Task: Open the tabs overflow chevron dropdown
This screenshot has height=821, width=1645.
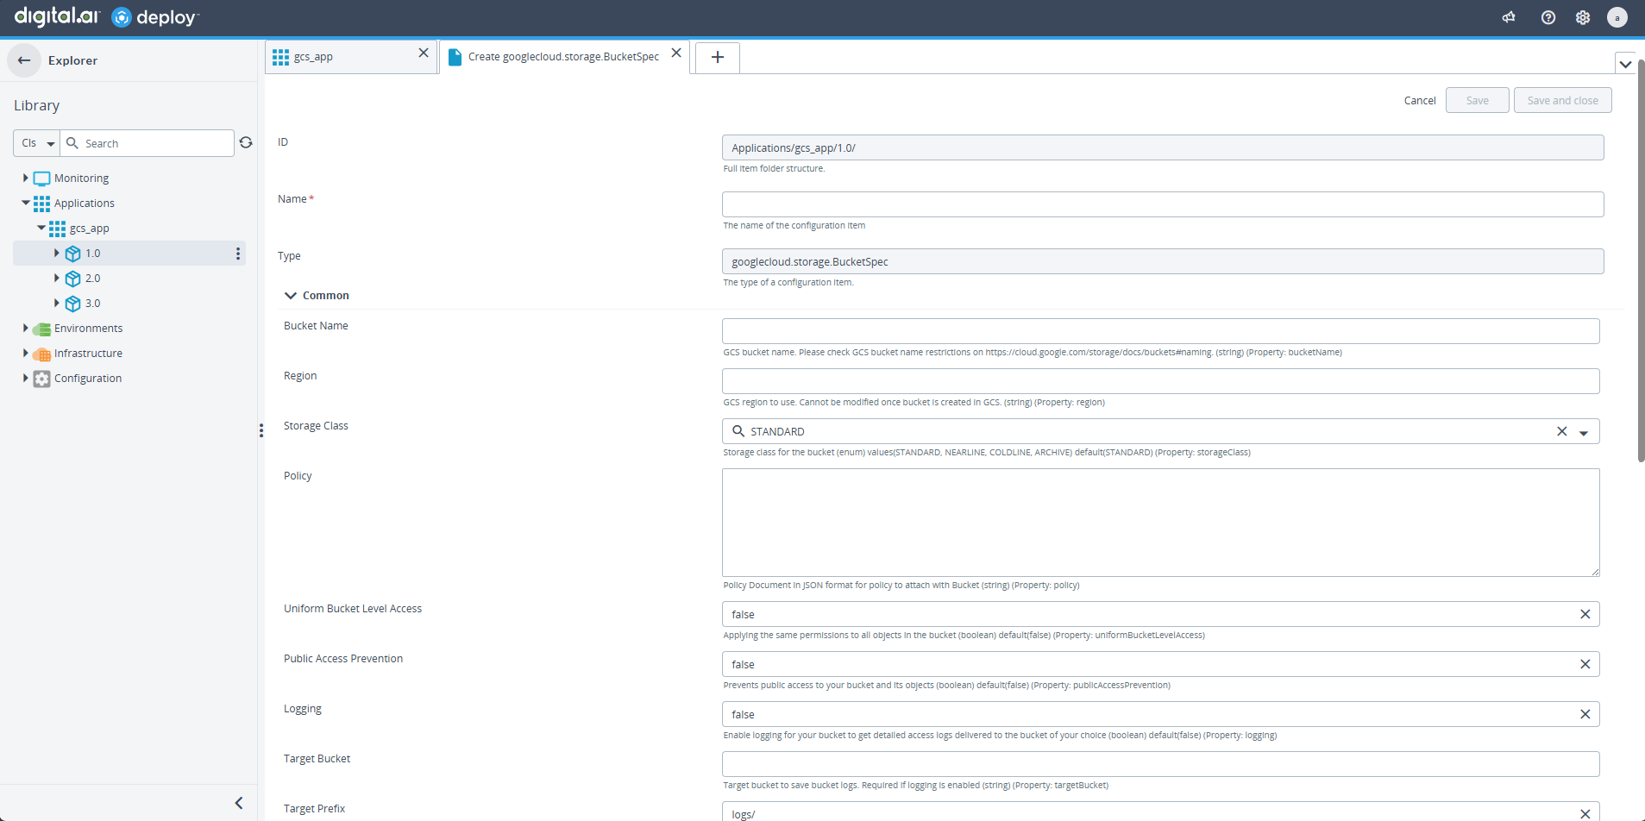Action: point(1625,64)
